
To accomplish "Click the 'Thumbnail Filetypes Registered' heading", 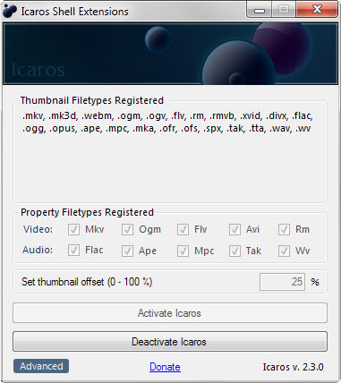I will [x=92, y=100].
